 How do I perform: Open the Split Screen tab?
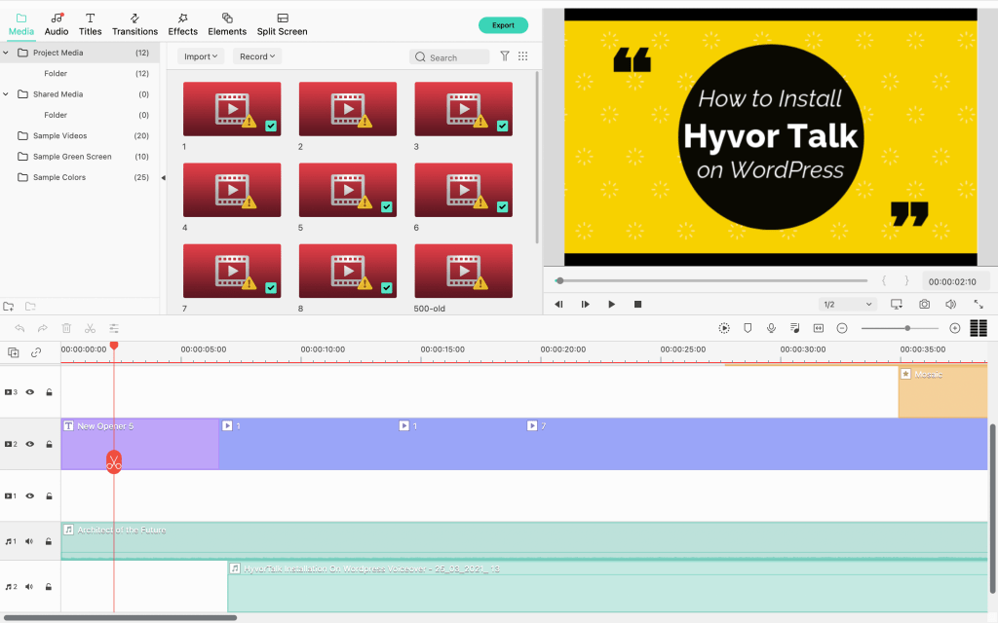click(x=282, y=24)
